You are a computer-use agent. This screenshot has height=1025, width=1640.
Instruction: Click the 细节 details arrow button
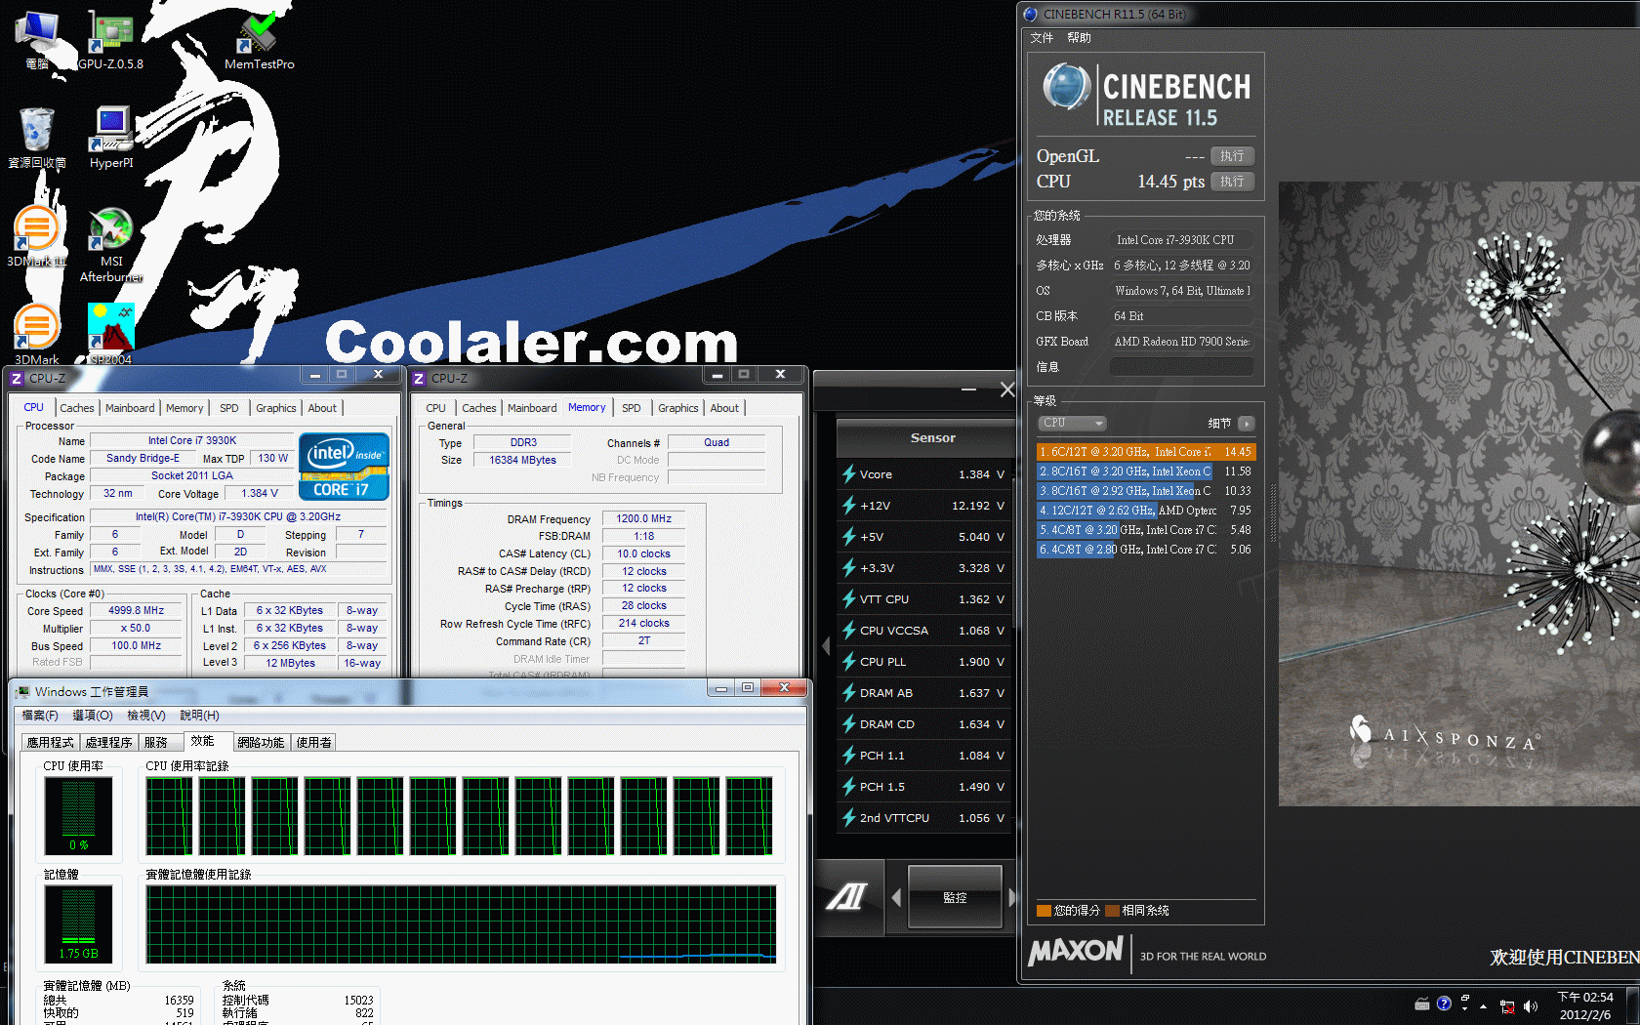[1246, 424]
